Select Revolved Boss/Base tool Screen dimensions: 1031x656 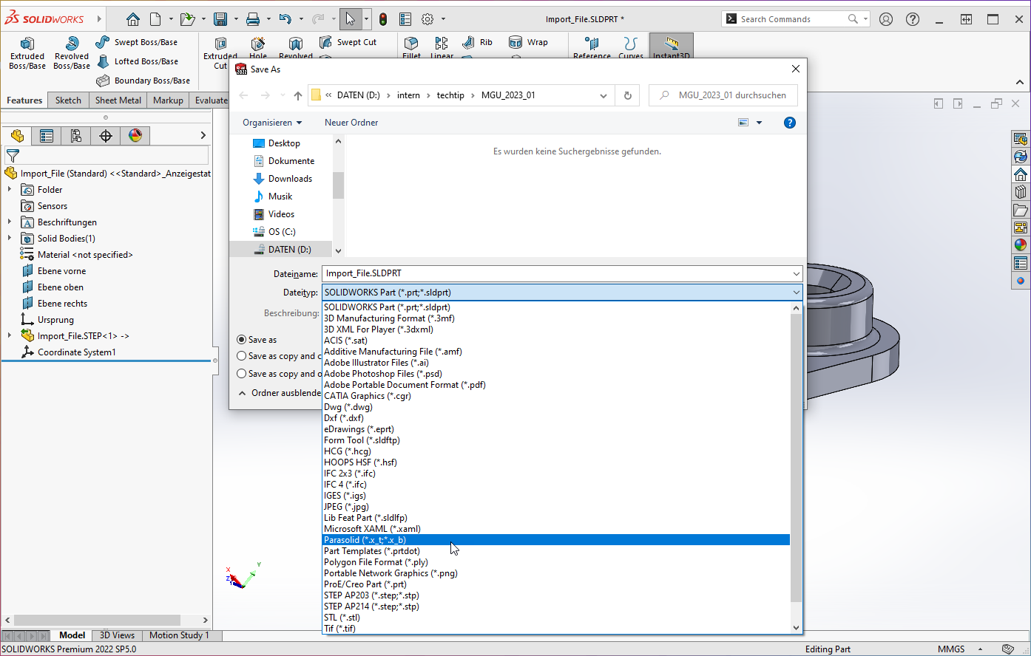pos(72,53)
